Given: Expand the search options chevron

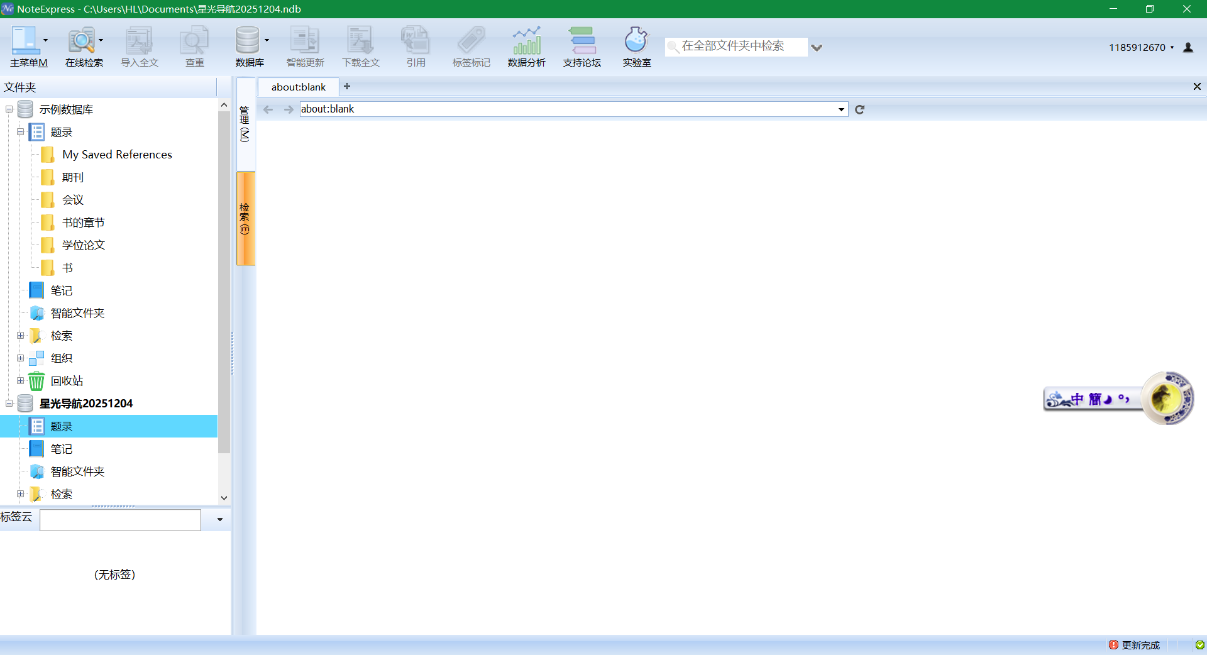Looking at the screenshot, I should click(x=817, y=48).
